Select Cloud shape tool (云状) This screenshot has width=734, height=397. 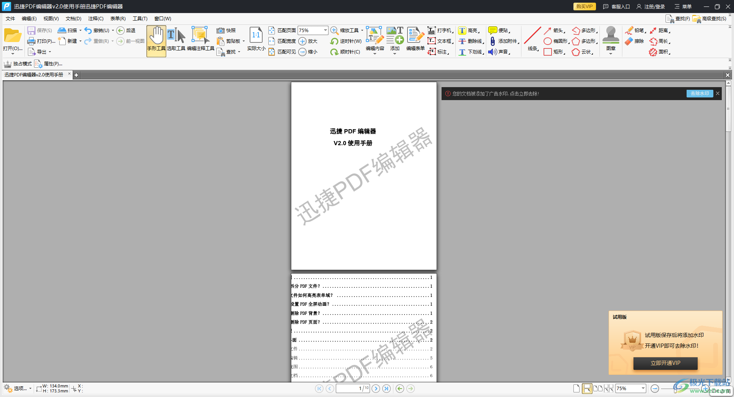[582, 52]
